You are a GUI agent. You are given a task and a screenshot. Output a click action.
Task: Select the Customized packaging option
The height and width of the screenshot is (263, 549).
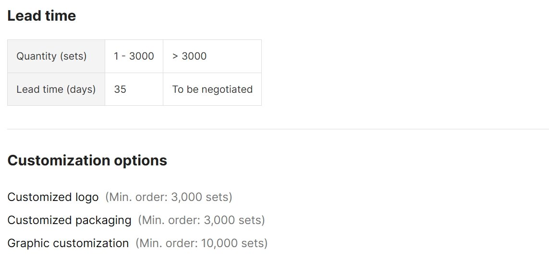(x=69, y=220)
